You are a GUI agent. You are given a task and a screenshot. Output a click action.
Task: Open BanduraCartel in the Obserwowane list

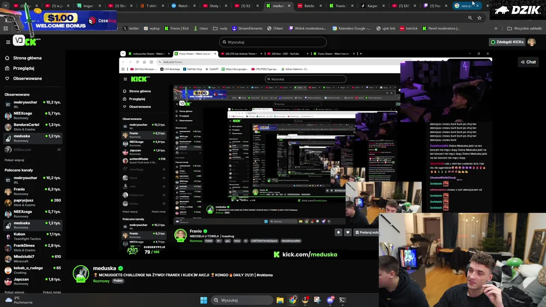32,127
